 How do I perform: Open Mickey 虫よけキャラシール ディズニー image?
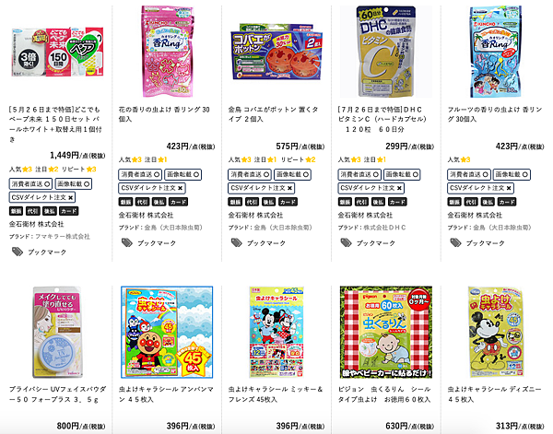pos(496,332)
